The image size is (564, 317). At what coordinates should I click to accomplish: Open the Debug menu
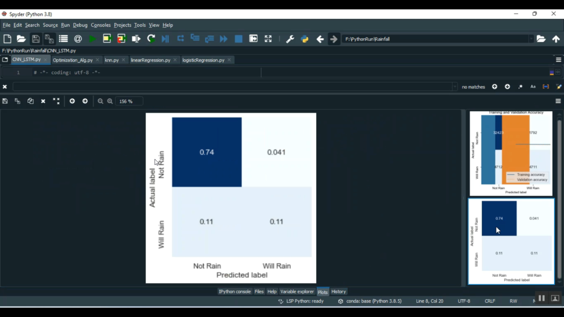80,25
